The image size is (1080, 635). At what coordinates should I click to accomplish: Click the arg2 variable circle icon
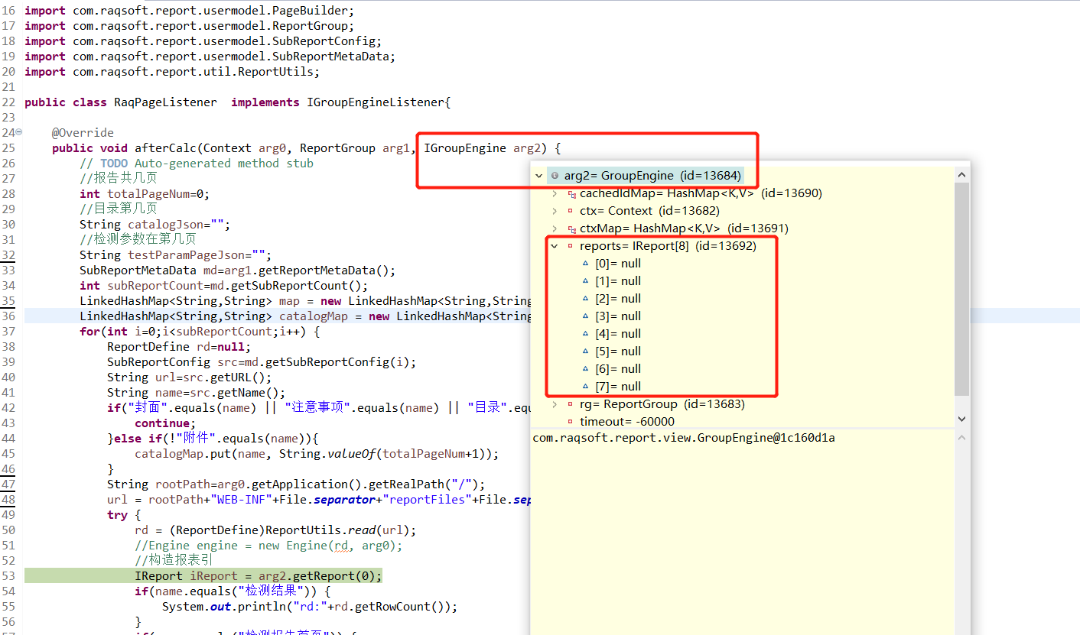point(555,176)
